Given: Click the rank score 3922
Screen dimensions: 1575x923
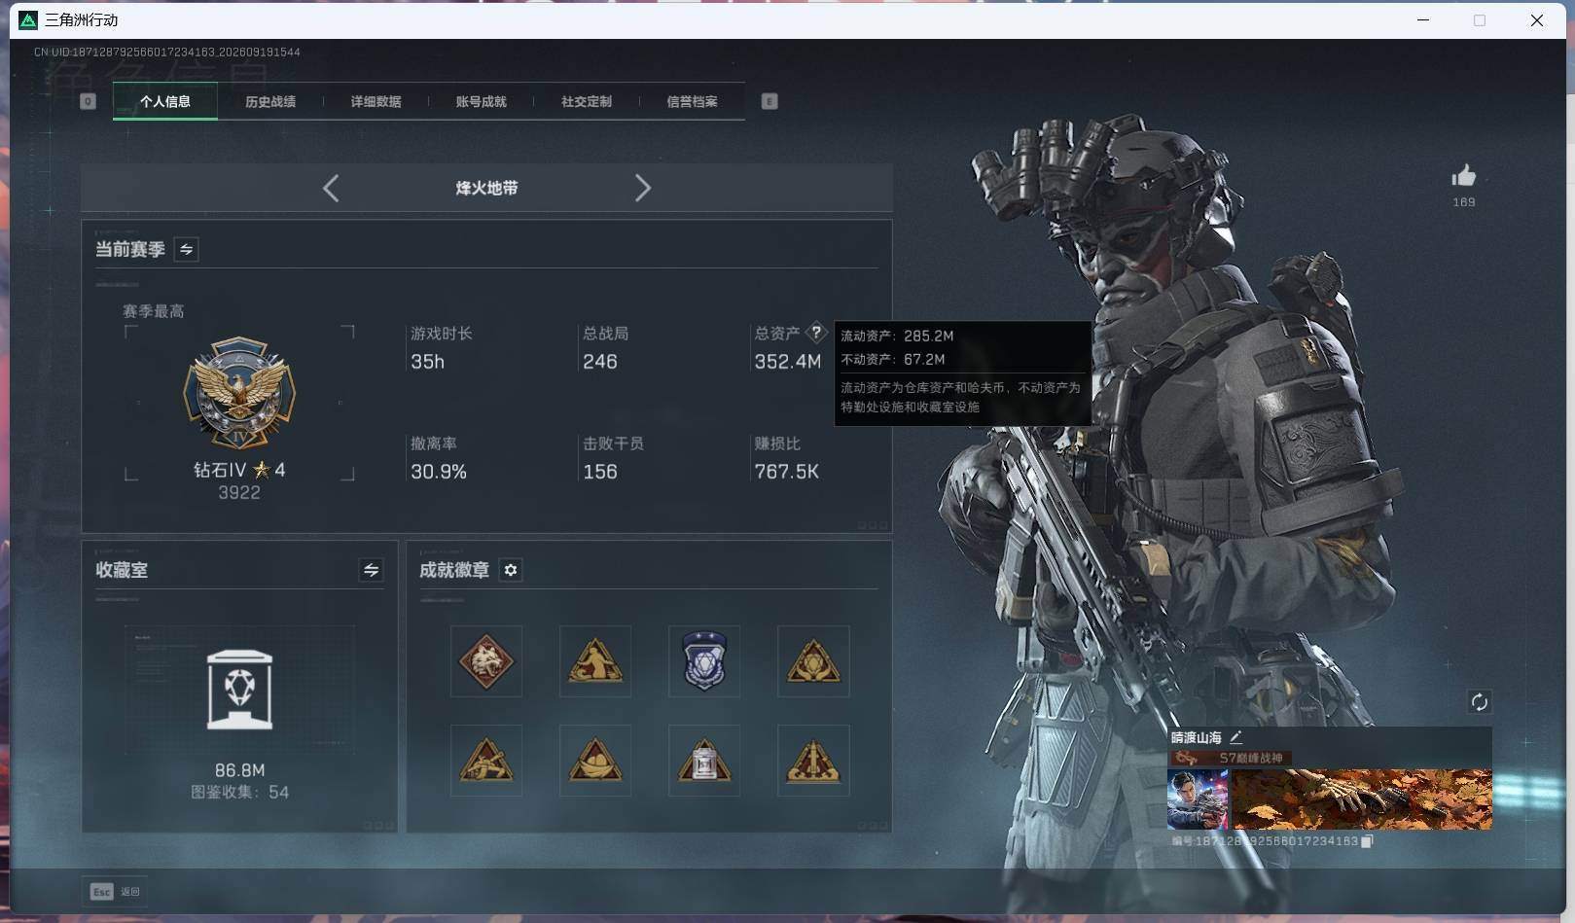Looking at the screenshot, I should (239, 493).
